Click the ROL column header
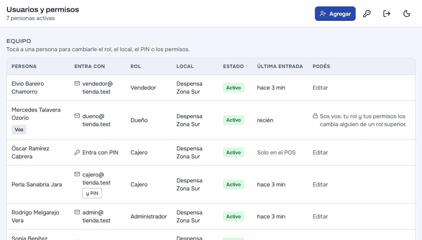 tap(136, 66)
